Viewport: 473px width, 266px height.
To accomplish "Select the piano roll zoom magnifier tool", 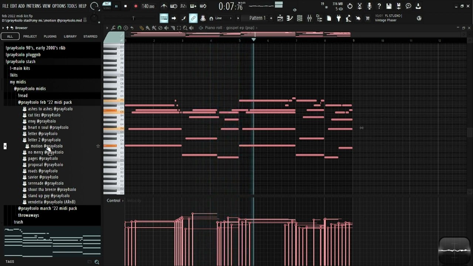I will coord(185,28).
